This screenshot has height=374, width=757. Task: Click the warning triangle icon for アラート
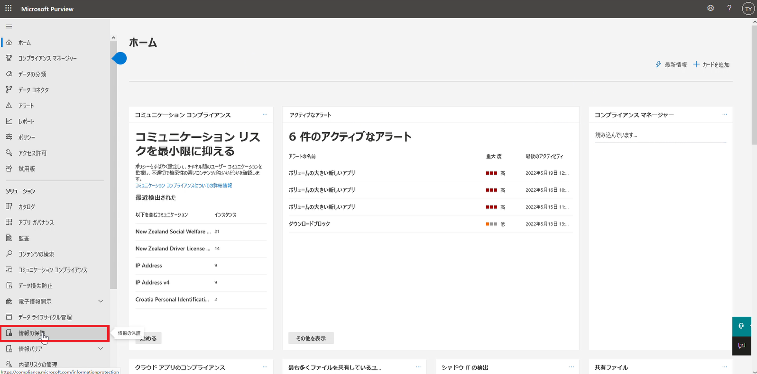point(9,106)
